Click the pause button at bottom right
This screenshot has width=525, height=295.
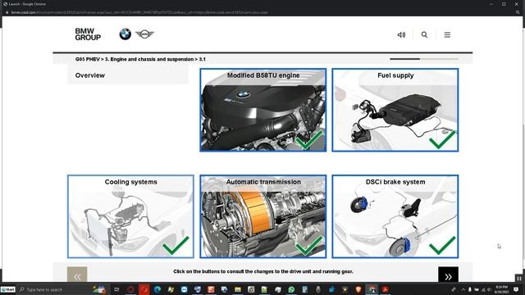(519, 279)
